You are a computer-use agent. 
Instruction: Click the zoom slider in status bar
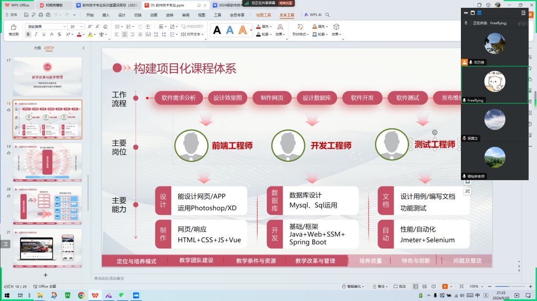click(510, 286)
